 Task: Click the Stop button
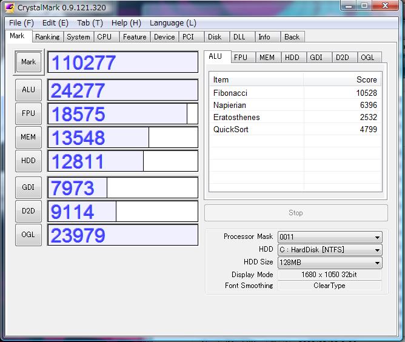[296, 213]
